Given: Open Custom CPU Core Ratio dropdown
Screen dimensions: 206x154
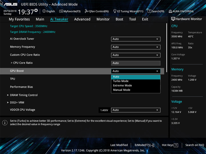Looking at the screenshot, I should click(x=136, y=55).
